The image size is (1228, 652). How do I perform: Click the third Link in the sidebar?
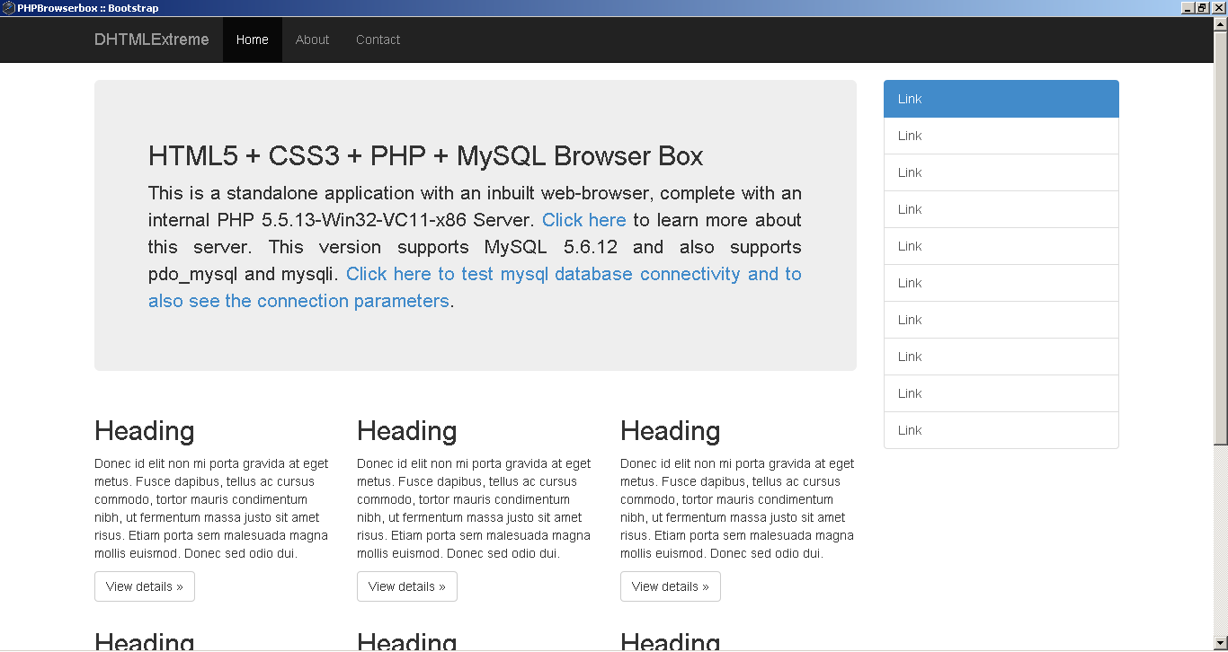pyautogui.click(x=1001, y=172)
